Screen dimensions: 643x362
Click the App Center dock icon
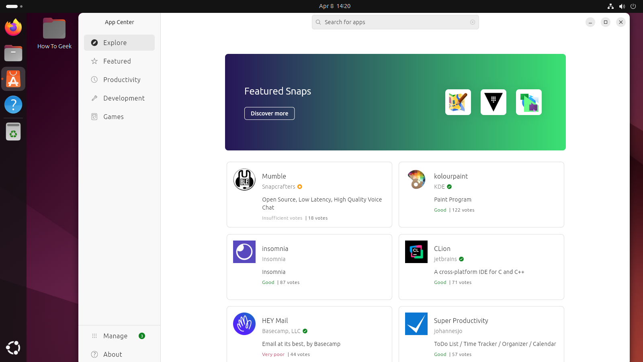[x=13, y=79]
